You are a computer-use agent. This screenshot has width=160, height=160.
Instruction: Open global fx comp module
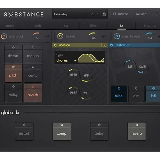click(x=62, y=133)
